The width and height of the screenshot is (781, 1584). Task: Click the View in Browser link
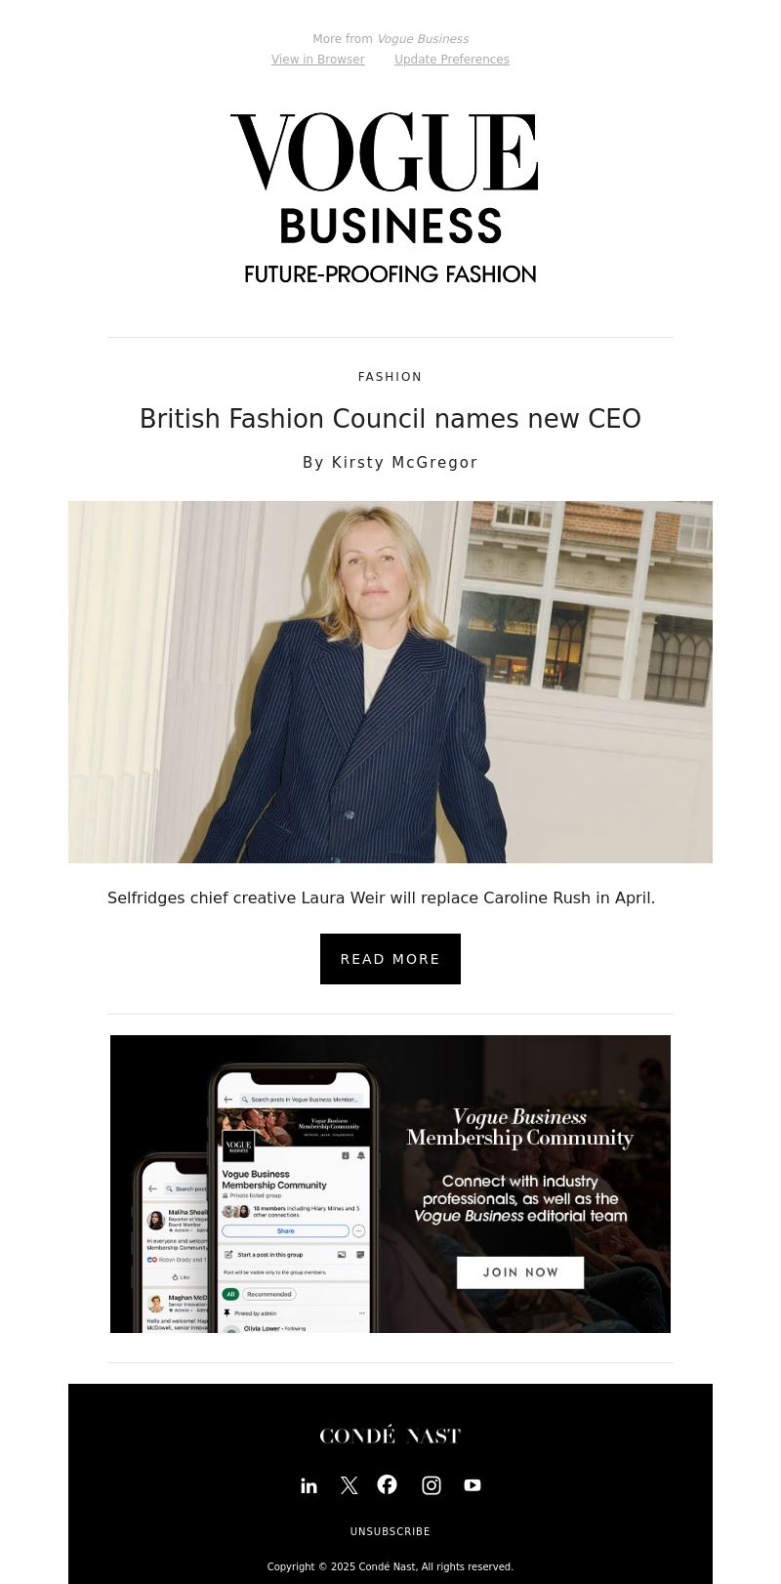(x=318, y=60)
